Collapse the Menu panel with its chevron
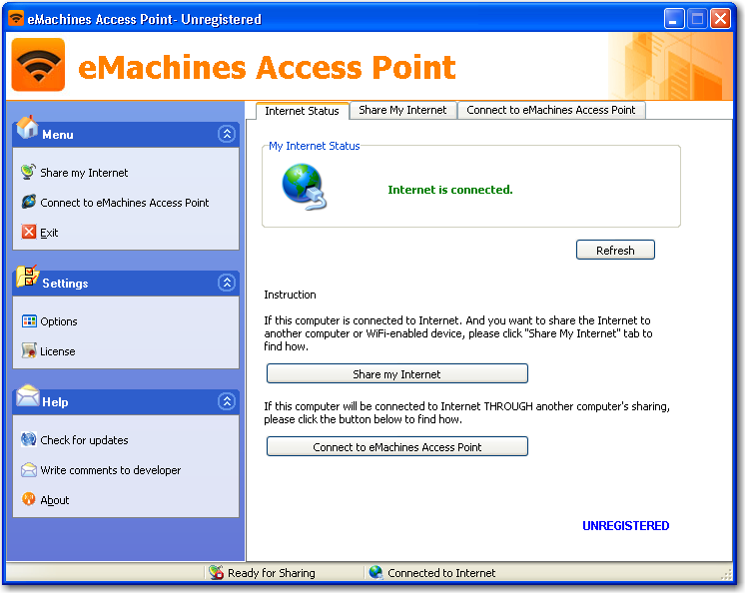The image size is (745, 599). [227, 134]
